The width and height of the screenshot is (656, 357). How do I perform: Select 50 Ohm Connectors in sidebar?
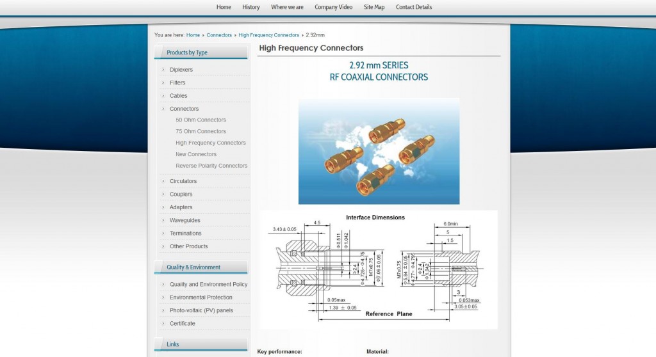point(201,120)
